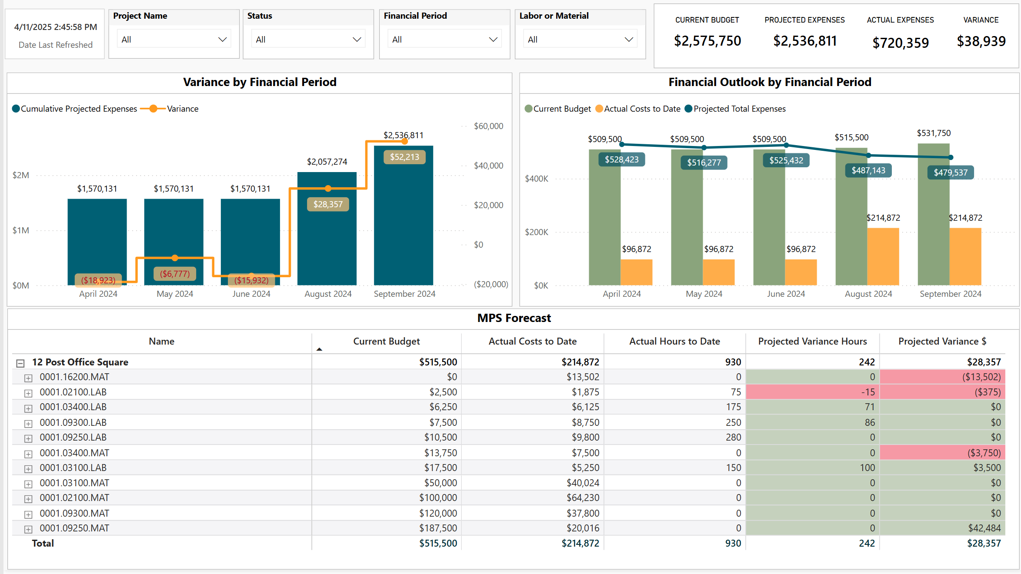Open the Project Name dropdown
The height and width of the screenshot is (574, 1021).
coord(174,40)
